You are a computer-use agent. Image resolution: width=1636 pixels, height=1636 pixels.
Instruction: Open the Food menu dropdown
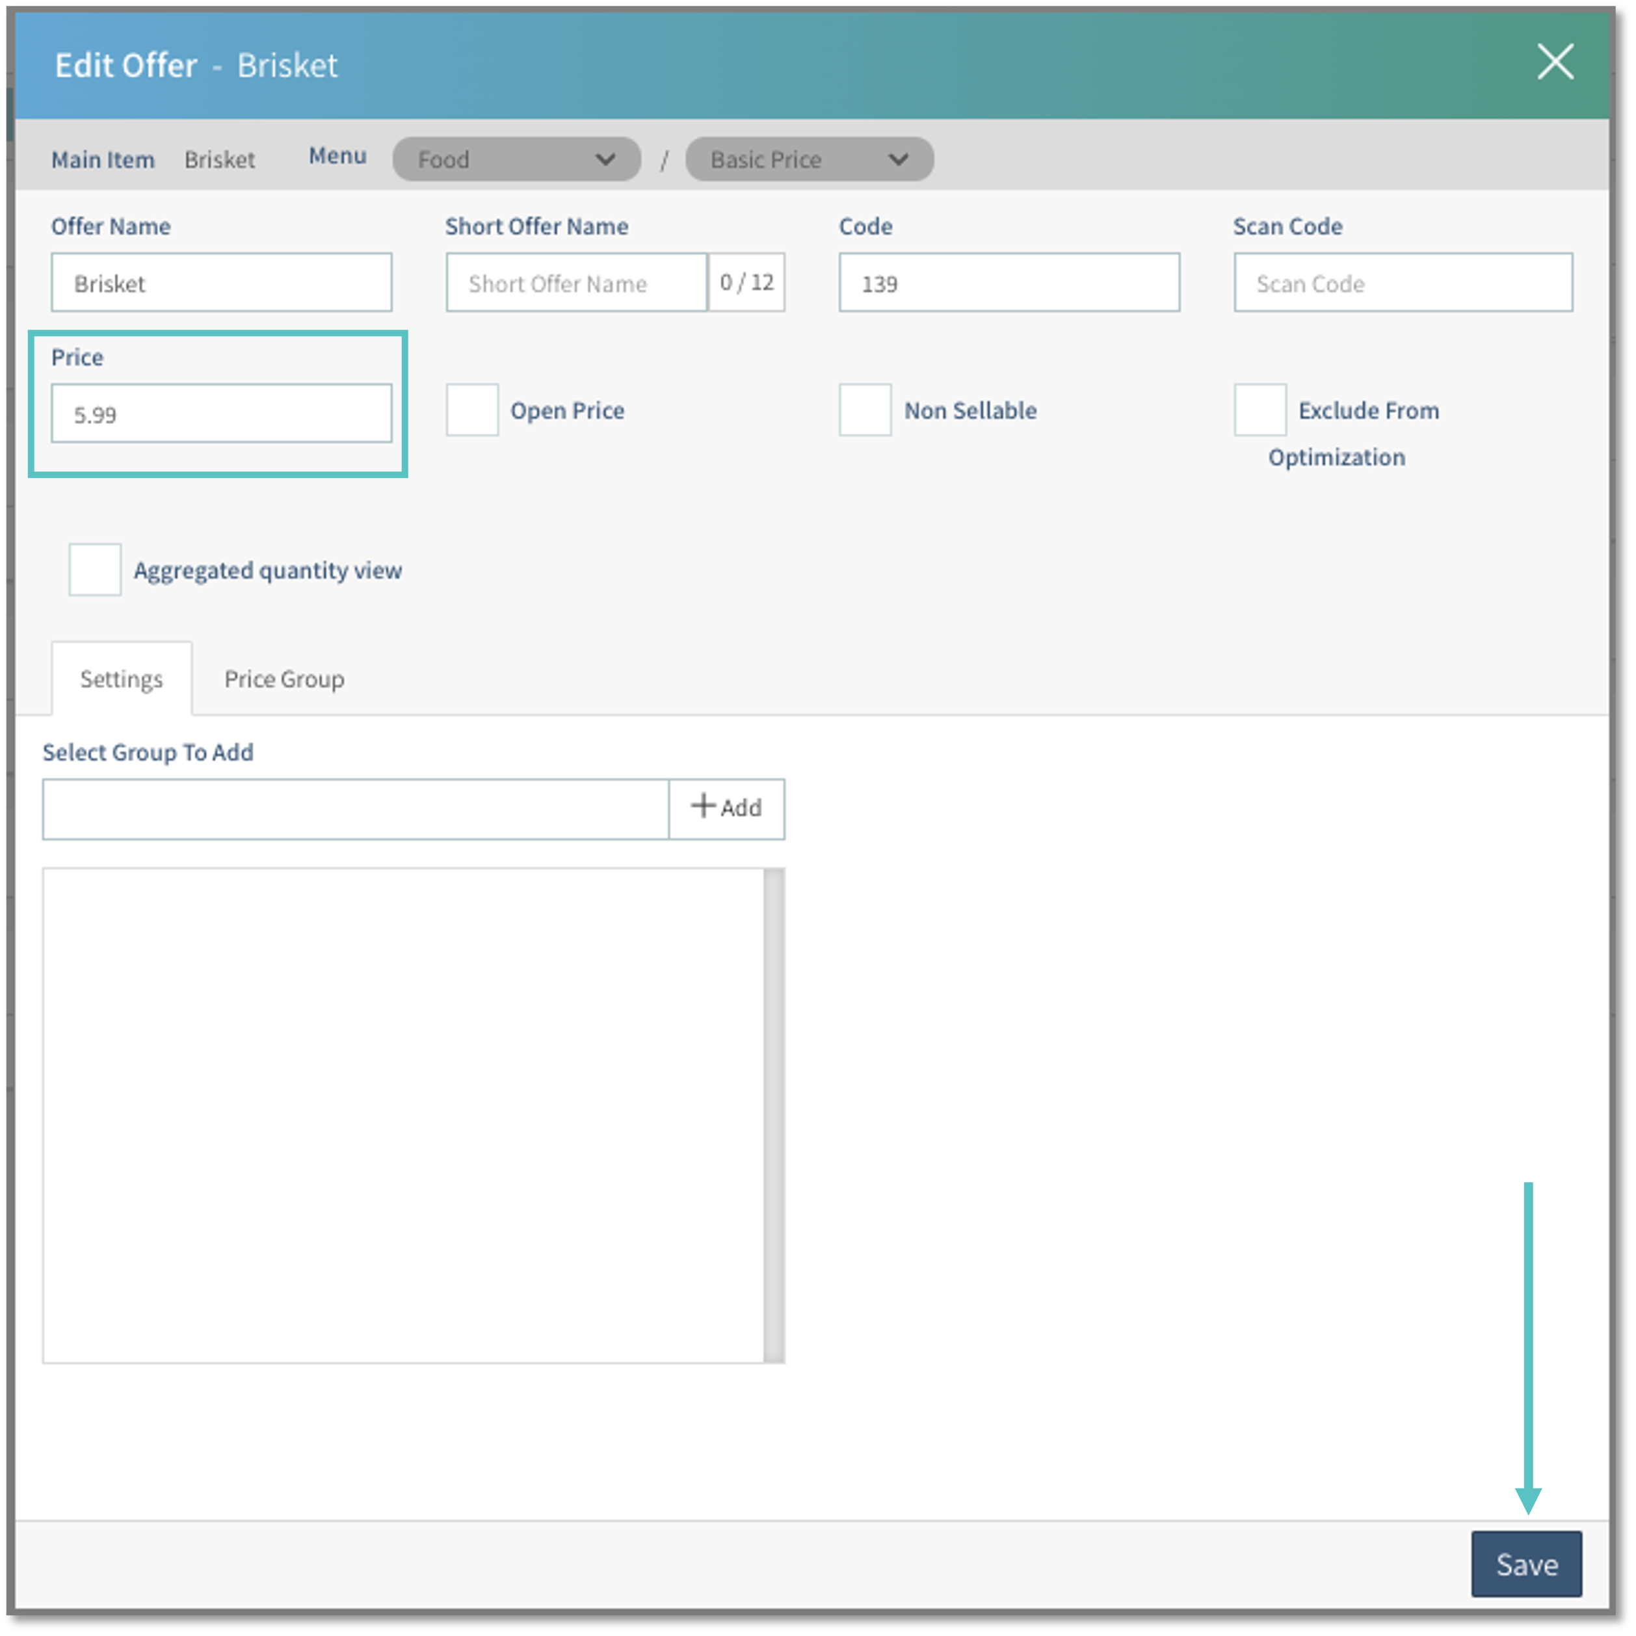[x=515, y=159]
